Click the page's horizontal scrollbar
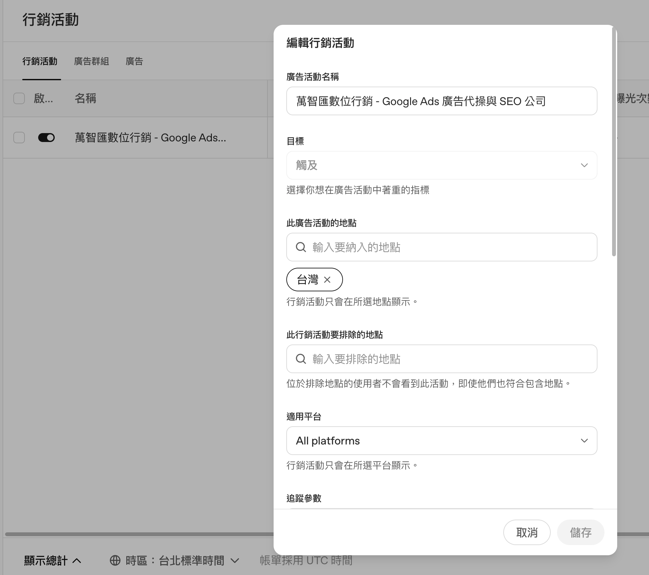The width and height of the screenshot is (649, 575). click(139, 534)
